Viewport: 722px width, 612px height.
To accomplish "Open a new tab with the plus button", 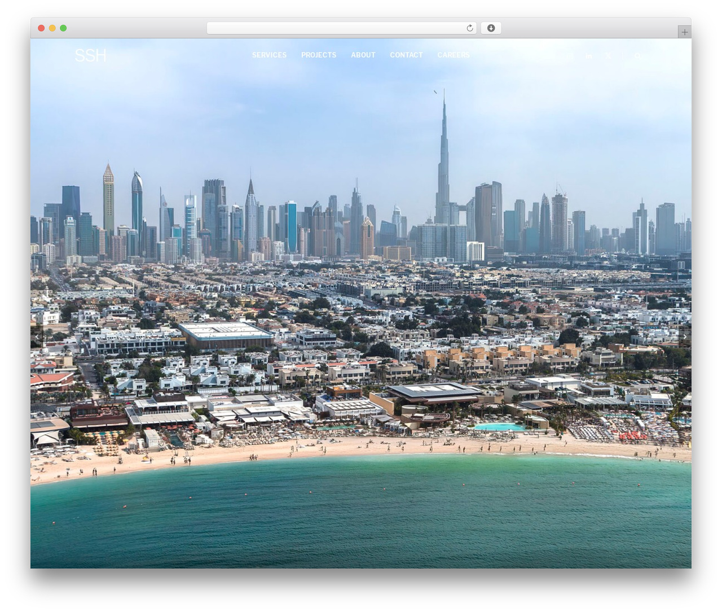I will point(684,32).
